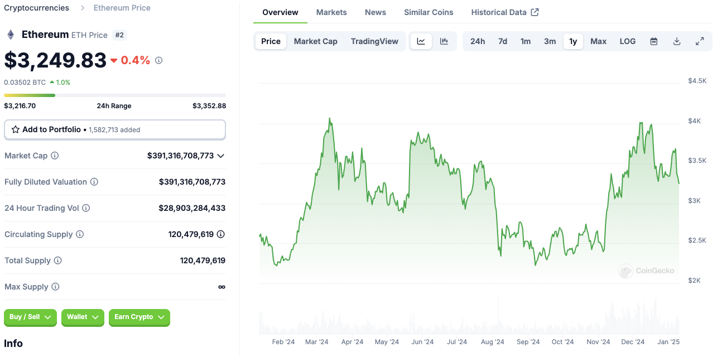Select the TradingView chart mode
This screenshot has width=722, height=357.
point(374,41)
